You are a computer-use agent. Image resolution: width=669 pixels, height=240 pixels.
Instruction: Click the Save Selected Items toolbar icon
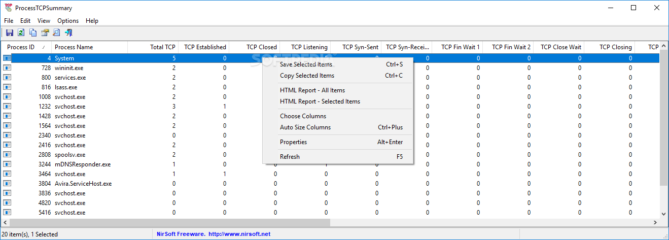pyautogui.click(x=9, y=33)
